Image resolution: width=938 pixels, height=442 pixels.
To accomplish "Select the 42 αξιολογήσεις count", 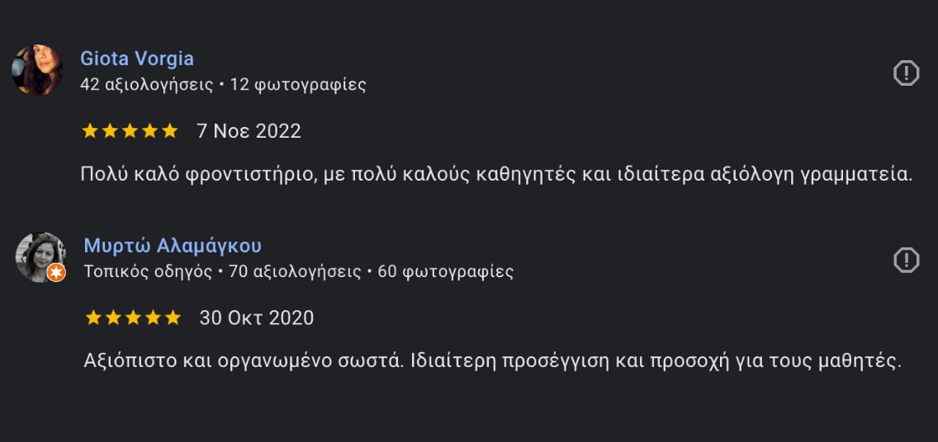I will coord(147,85).
